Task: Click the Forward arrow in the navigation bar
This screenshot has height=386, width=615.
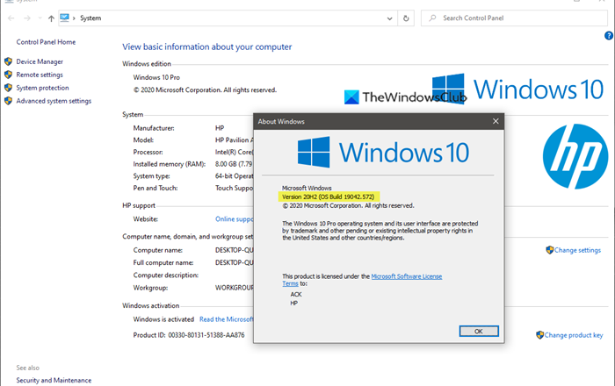Action: [x=27, y=18]
